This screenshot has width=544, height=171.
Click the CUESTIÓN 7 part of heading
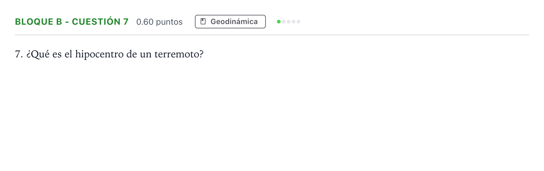100,21
